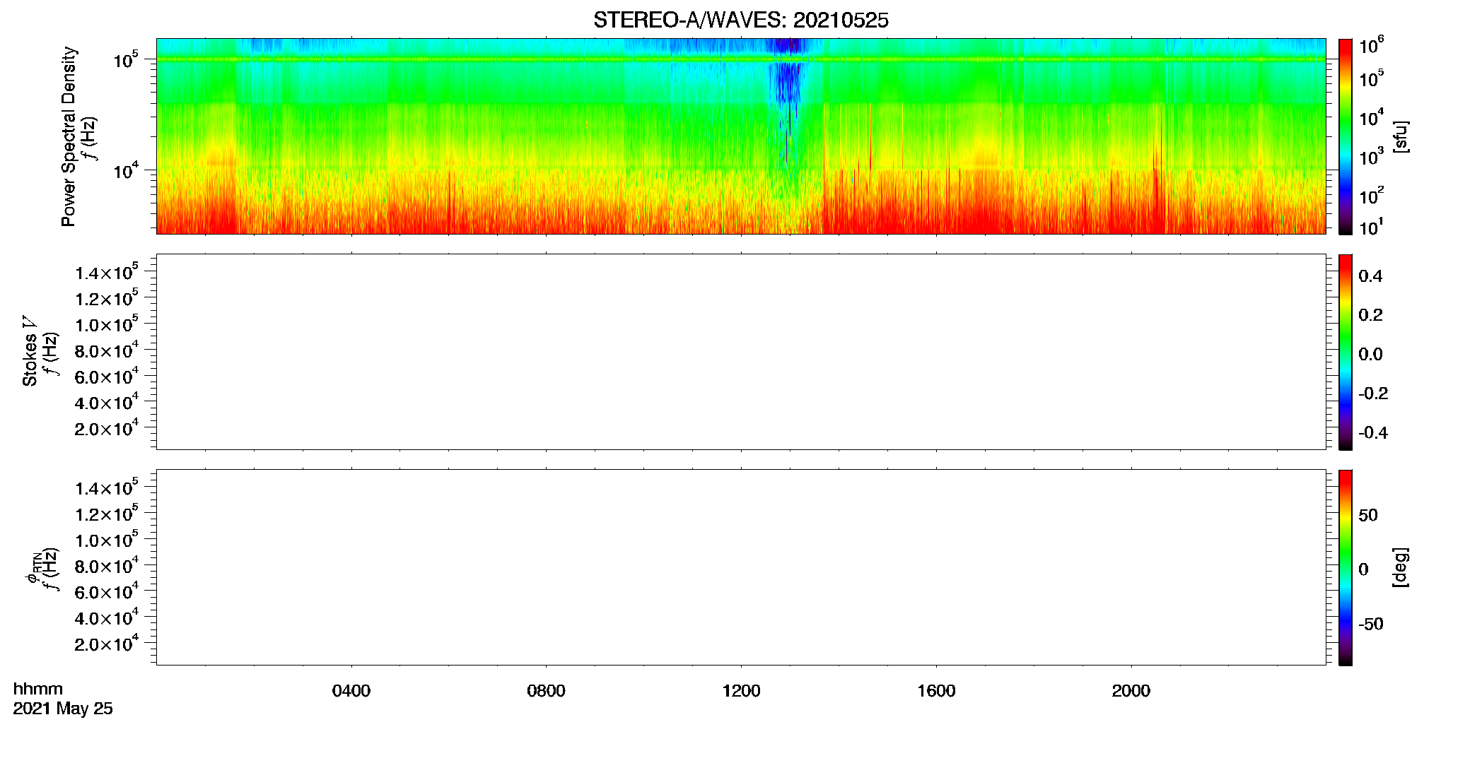Select the Stokes V axis label

point(30,351)
